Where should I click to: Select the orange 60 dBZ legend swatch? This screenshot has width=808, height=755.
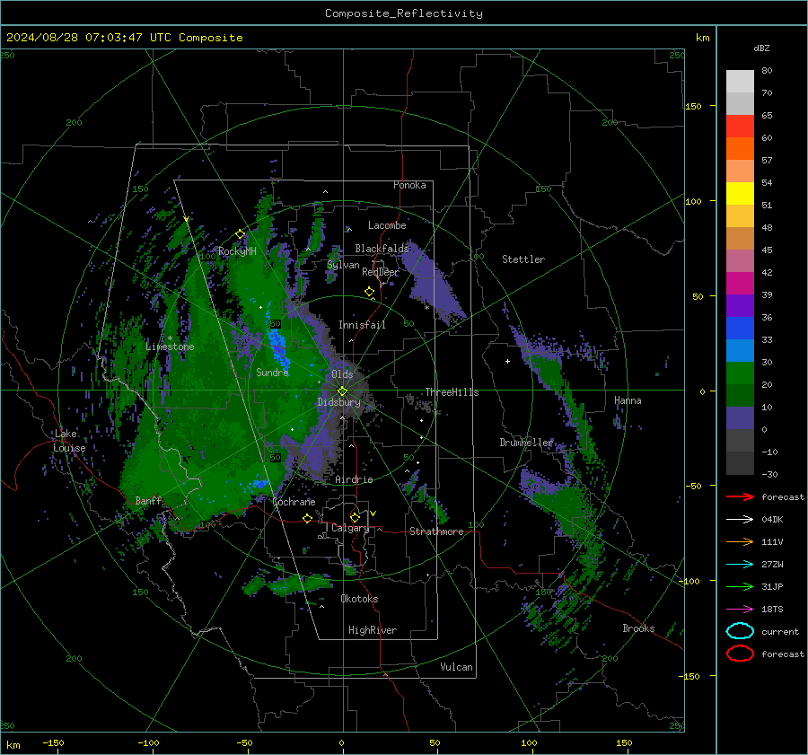coord(740,149)
